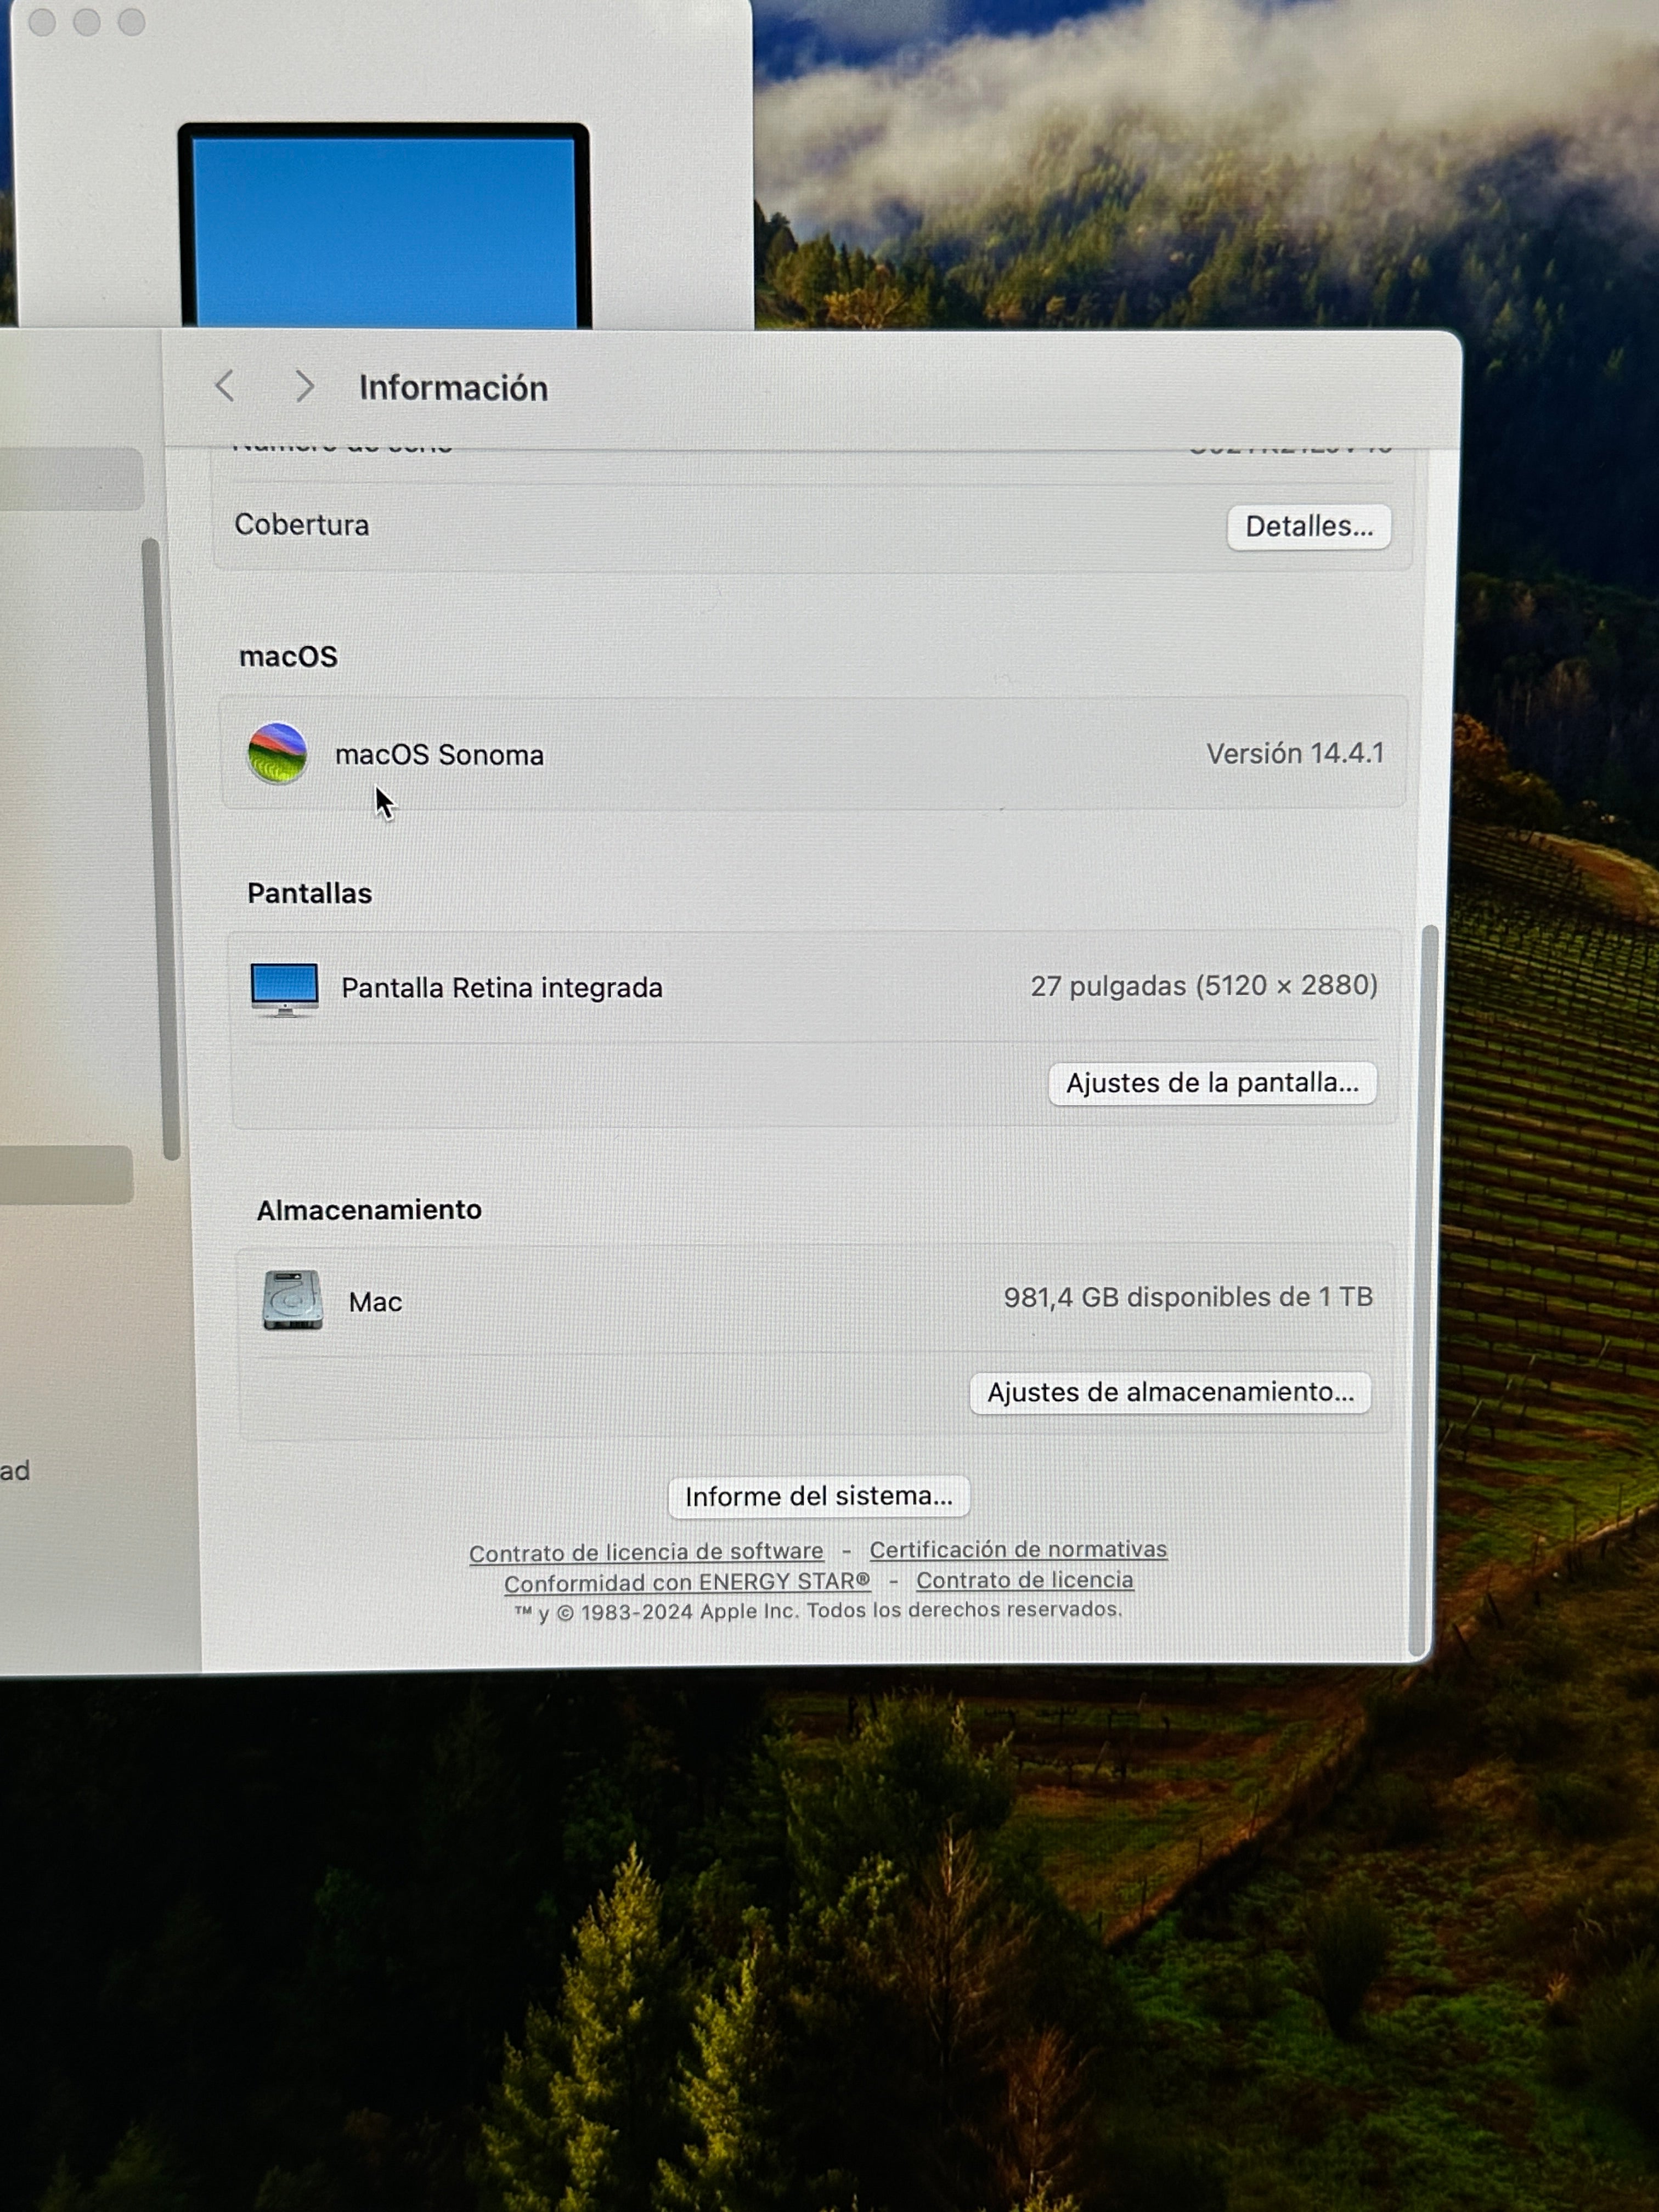Click the Mac storage volume label
The width and height of the screenshot is (1659, 2212).
click(375, 1302)
